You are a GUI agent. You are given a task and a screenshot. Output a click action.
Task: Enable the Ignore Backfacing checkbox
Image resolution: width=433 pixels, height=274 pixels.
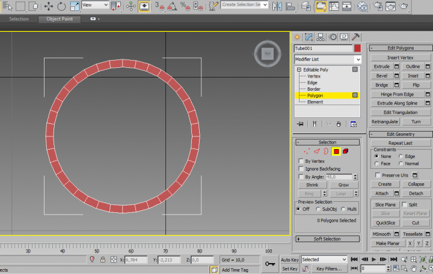pos(301,169)
